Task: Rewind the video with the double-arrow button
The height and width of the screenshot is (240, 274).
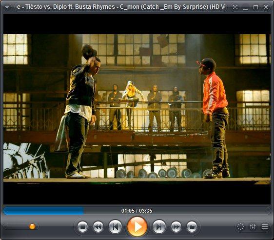Action: (x=98, y=227)
